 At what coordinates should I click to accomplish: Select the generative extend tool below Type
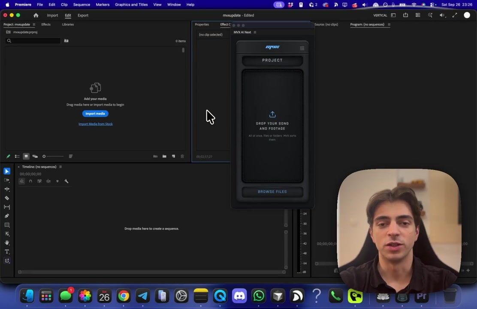7,261
